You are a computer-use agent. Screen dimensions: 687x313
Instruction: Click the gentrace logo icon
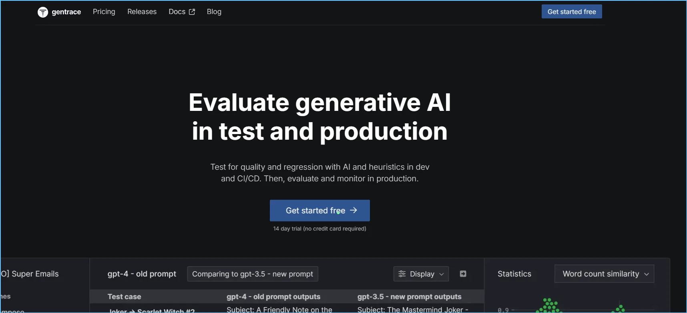click(x=43, y=12)
